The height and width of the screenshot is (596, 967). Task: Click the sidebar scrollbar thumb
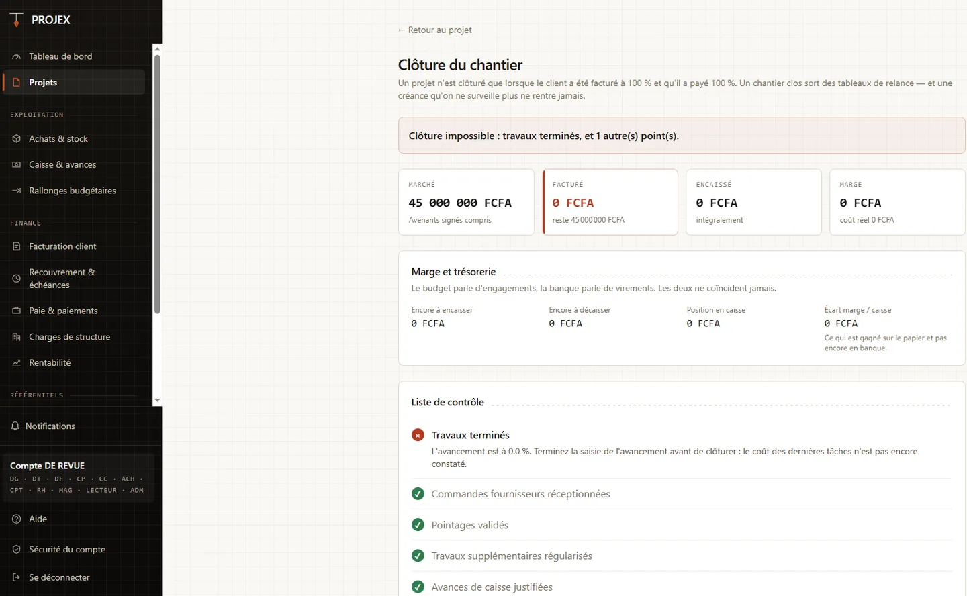tap(157, 184)
